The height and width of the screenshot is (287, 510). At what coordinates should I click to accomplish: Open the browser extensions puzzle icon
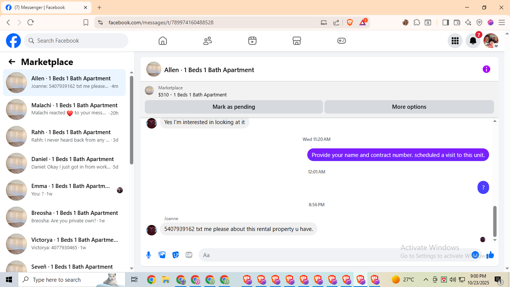417,22
